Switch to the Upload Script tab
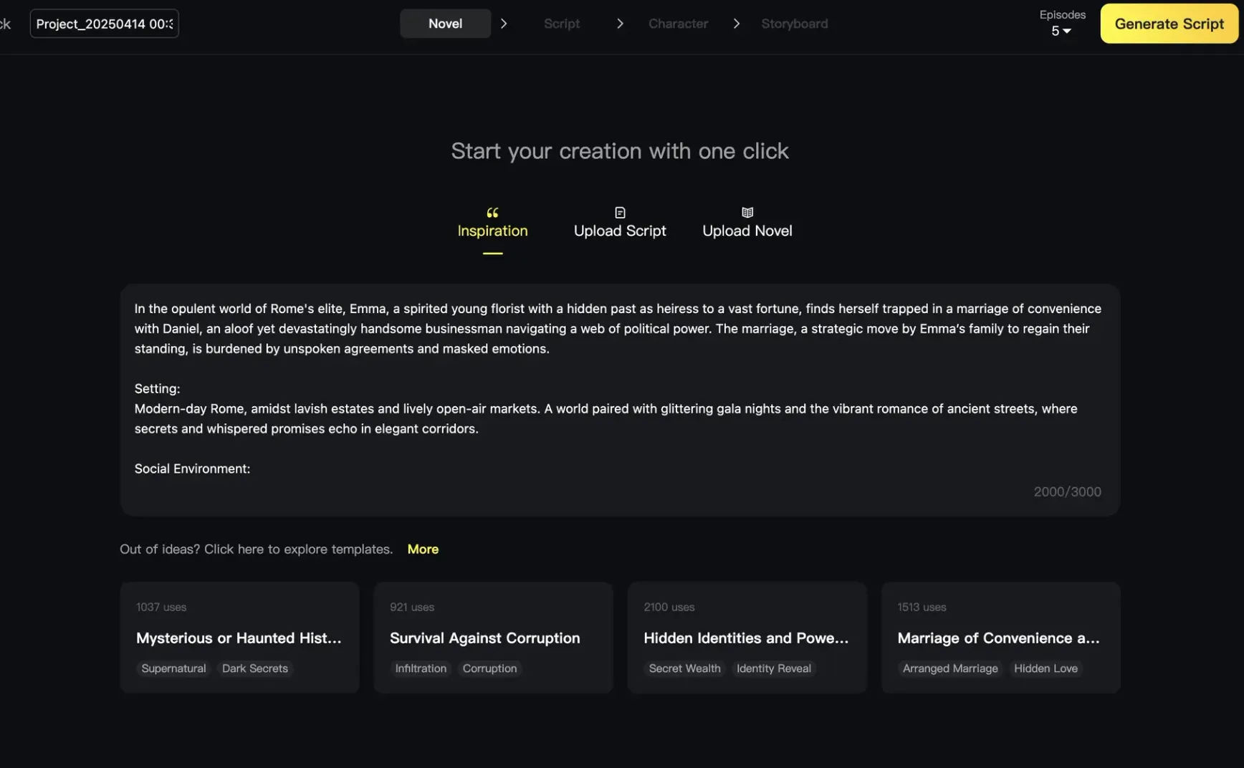The image size is (1244, 768). [620, 231]
